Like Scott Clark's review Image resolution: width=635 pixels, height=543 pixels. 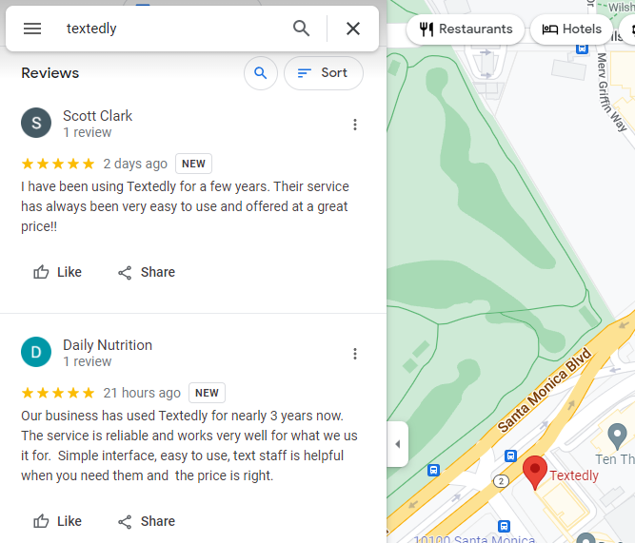(x=57, y=272)
